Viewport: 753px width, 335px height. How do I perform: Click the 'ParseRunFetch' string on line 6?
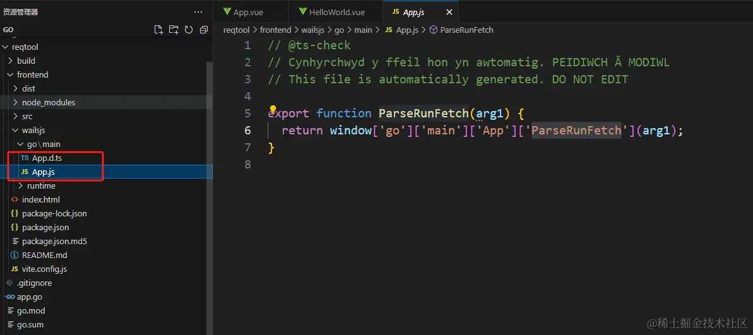[x=577, y=131]
